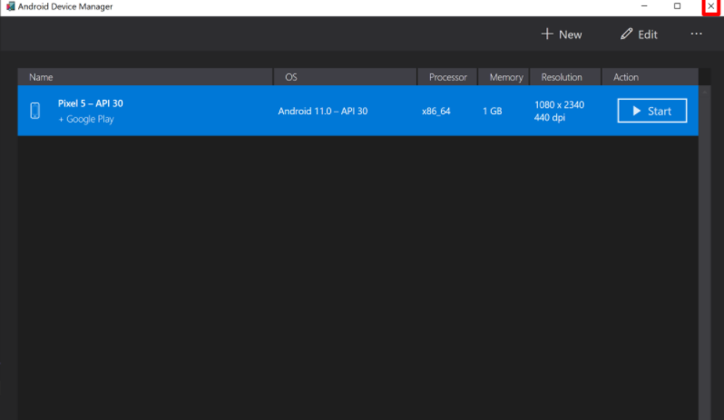This screenshot has width=724, height=420.
Task: Click the Resolution column header
Action: pyautogui.click(x=565, y=77)
